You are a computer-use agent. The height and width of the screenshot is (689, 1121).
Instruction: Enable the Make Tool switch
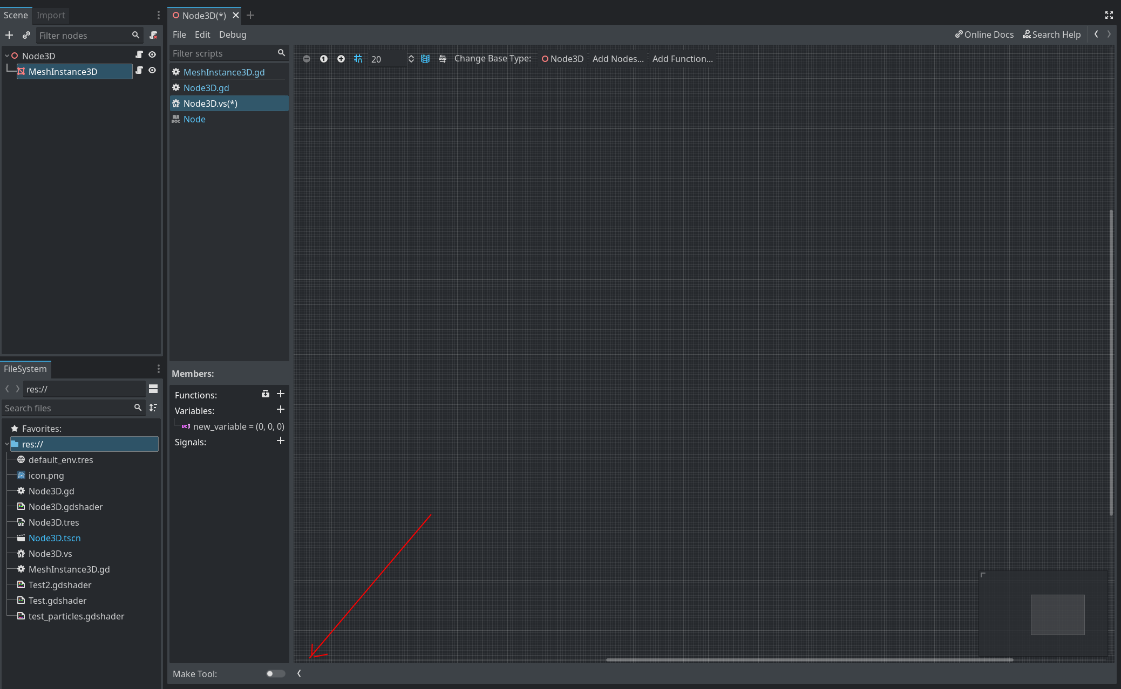click(275, 673)
